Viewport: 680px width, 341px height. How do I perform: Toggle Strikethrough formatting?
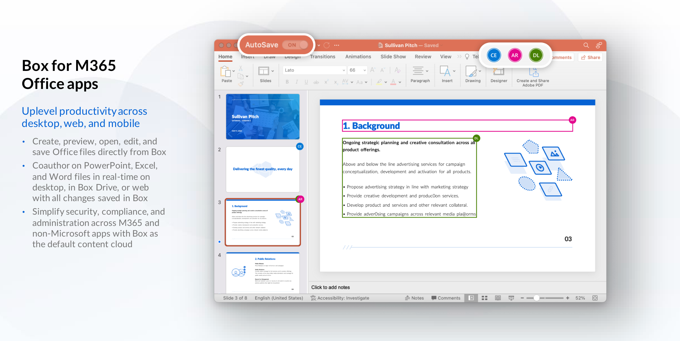(316, 82)
